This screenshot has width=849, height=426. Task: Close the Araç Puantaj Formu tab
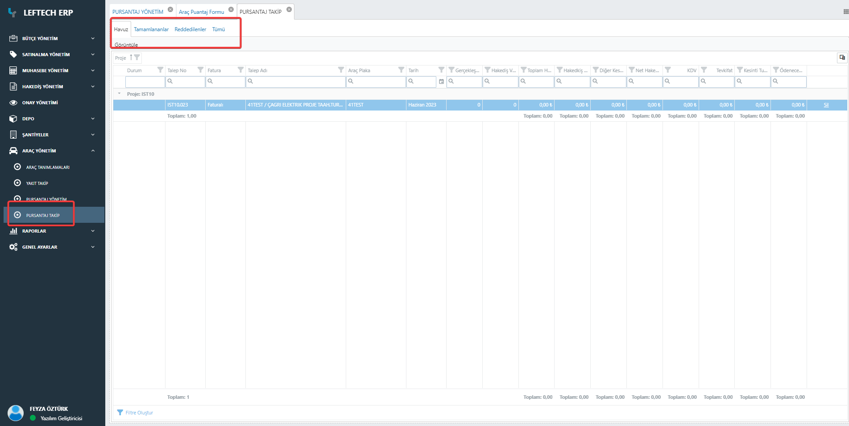tap(231, 9)
